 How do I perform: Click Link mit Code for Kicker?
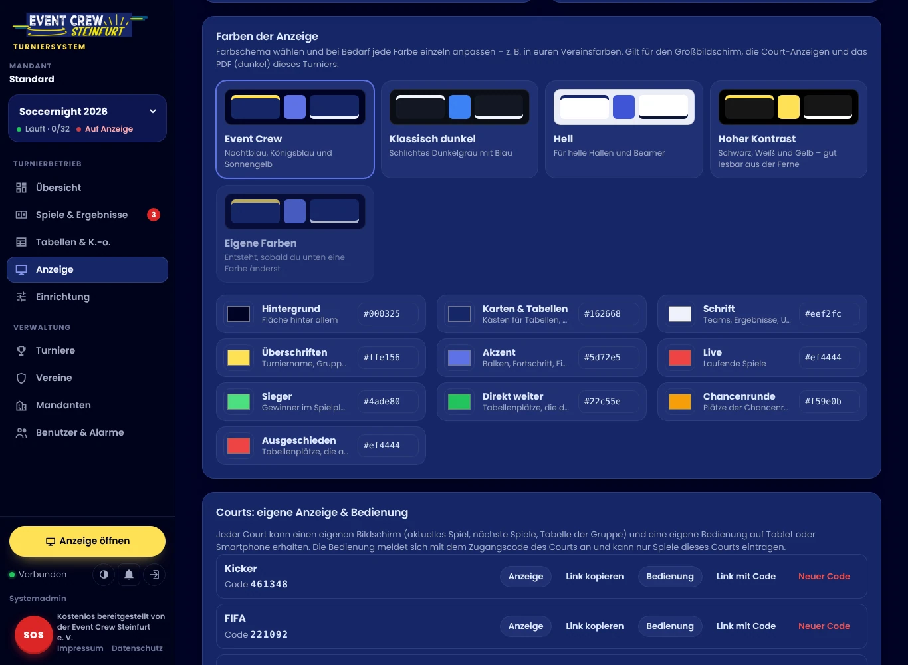click(746, 577)
